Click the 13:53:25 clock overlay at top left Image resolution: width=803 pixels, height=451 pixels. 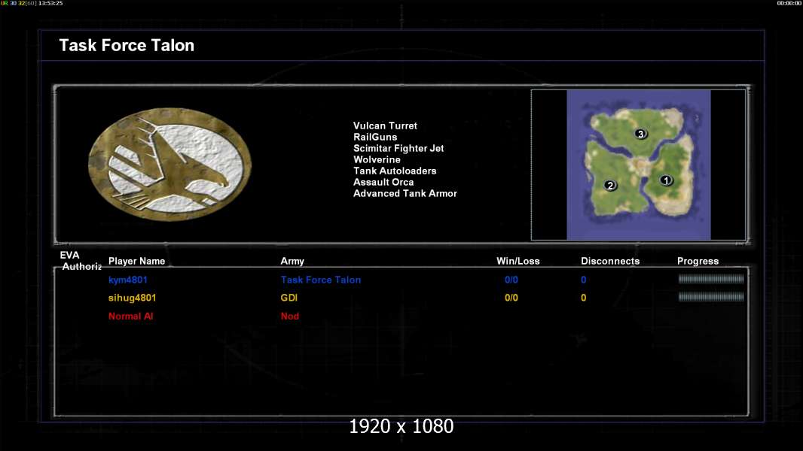50,3
